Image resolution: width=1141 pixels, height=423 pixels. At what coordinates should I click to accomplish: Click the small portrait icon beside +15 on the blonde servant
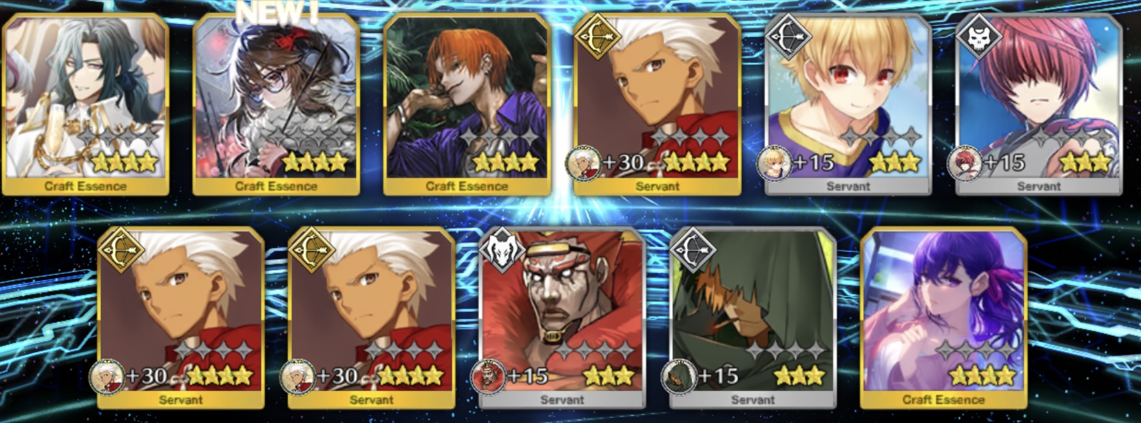tap(775, 163)
